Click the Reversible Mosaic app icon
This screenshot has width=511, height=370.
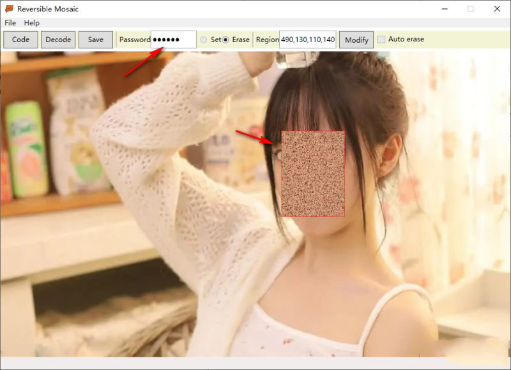(9, 9)
